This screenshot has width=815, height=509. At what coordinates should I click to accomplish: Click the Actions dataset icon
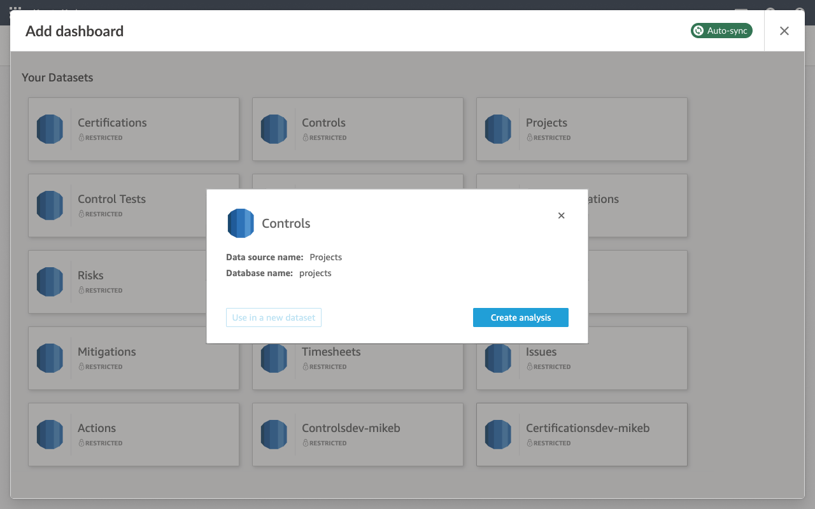[50, 435]
